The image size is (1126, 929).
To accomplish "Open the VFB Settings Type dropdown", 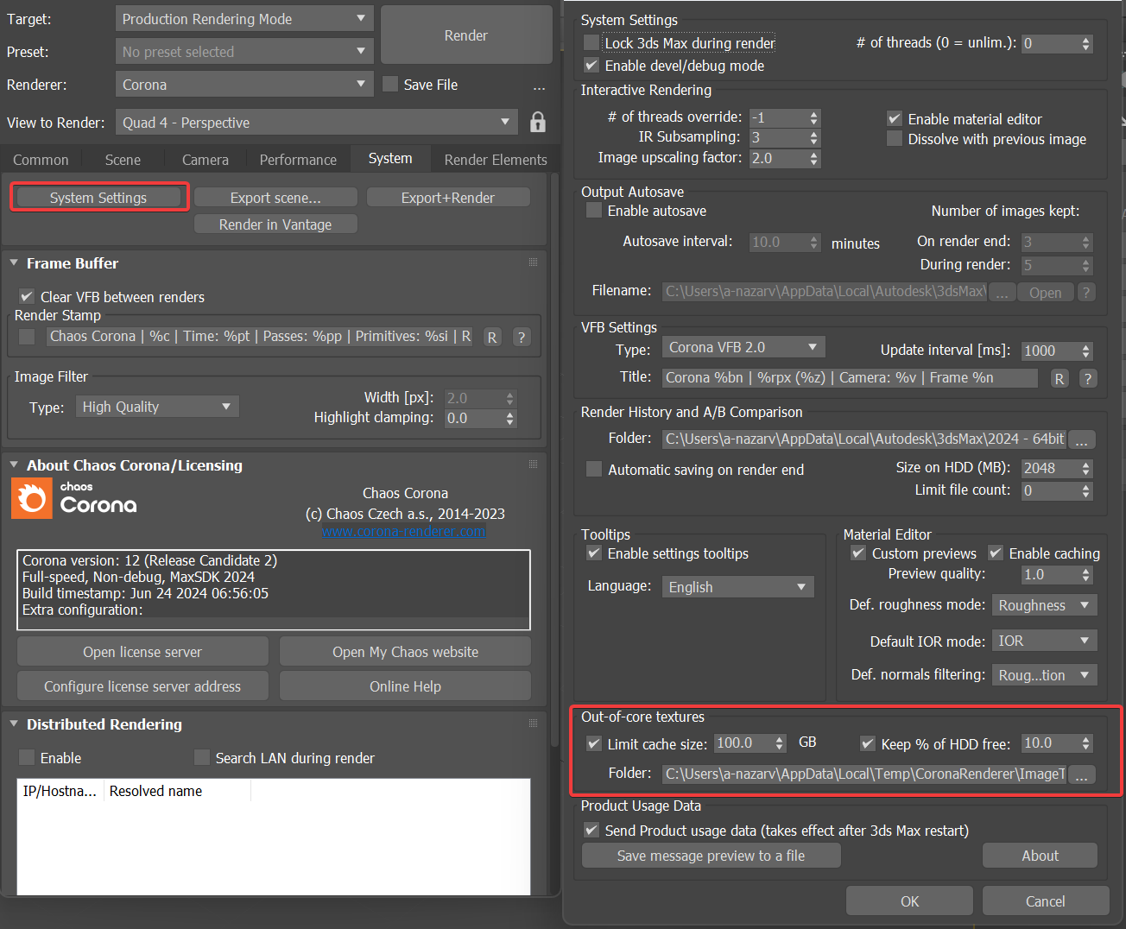I will pyautogui.click(x=743, y=346).
